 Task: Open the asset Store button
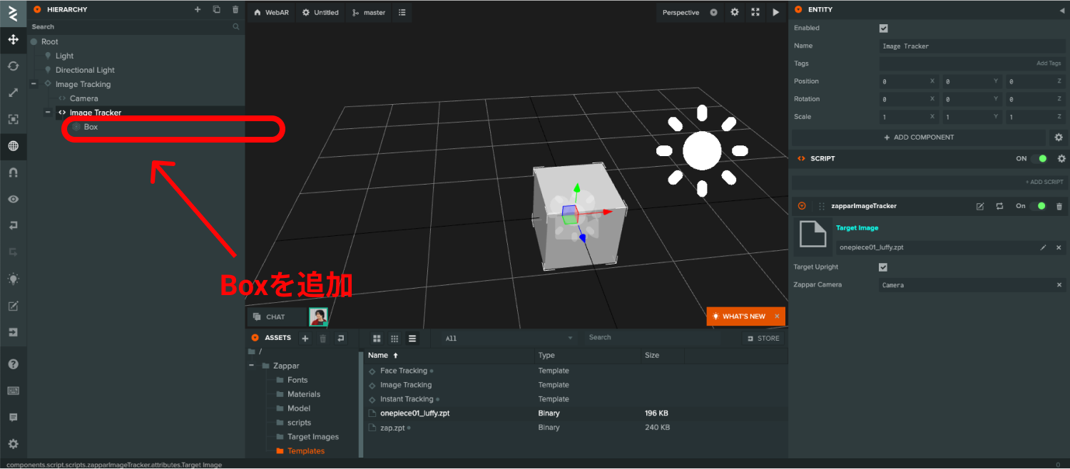point(763,338)
